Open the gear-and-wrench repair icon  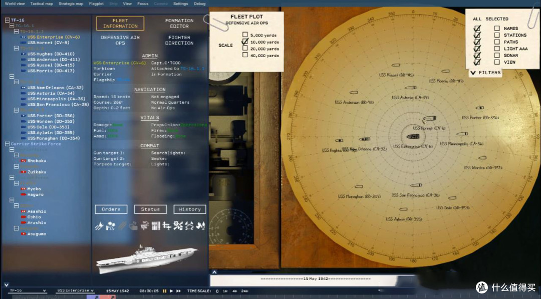(x=178, y=226)
